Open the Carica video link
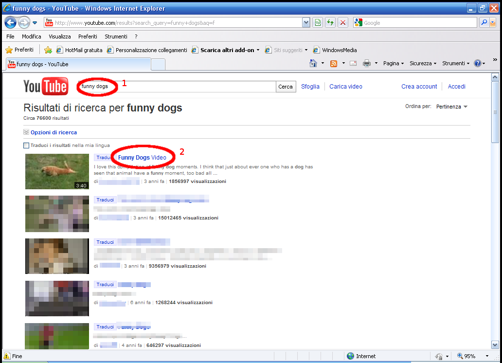Viewport: 502px width, 363px height. coord(346,87)
